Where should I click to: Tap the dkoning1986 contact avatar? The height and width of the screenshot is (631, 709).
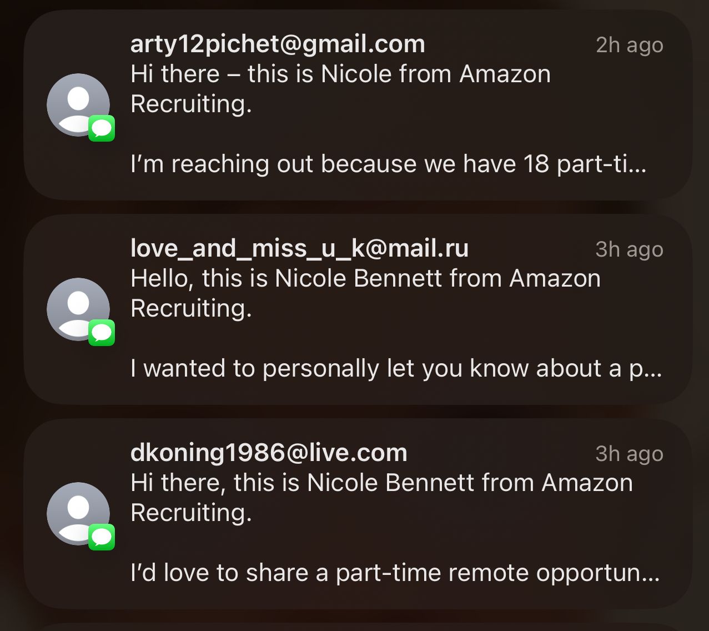78,513
